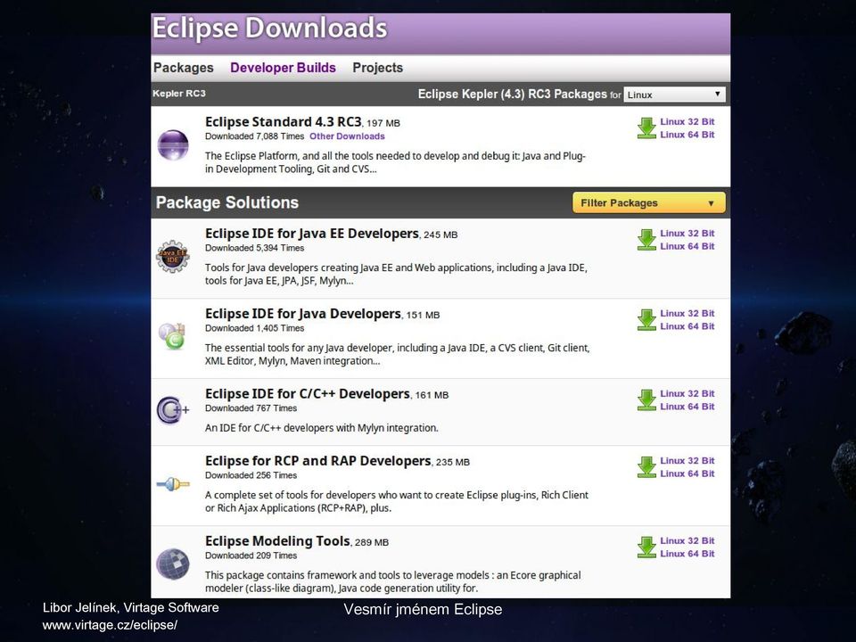Switch to the Packages tab

pyautogui.click(x=184, y=68)
